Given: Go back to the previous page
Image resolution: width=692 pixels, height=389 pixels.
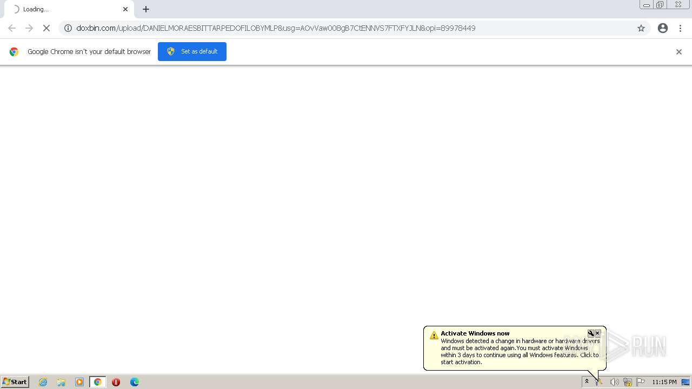Looking at the screenshot, I should 12,28.
